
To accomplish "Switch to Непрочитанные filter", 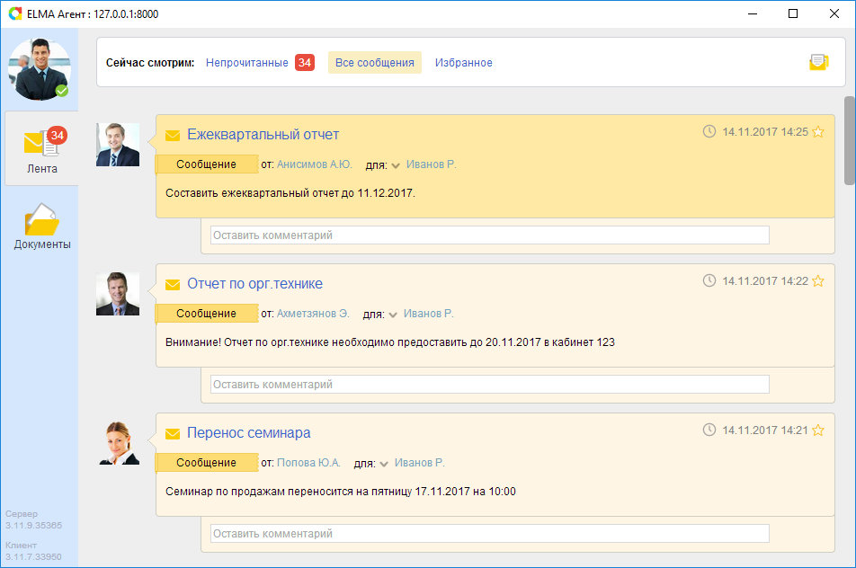I will [247, 63].
